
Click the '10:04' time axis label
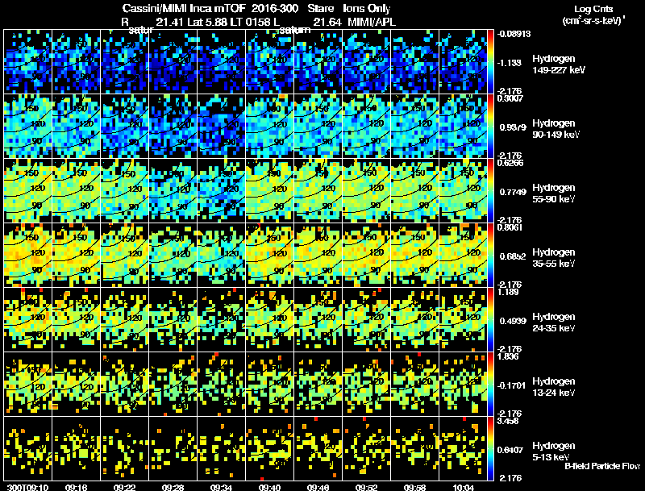463,488
